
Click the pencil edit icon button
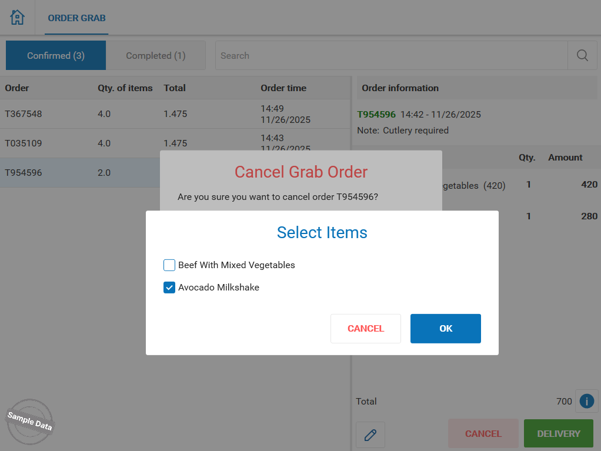coord(370,435)
